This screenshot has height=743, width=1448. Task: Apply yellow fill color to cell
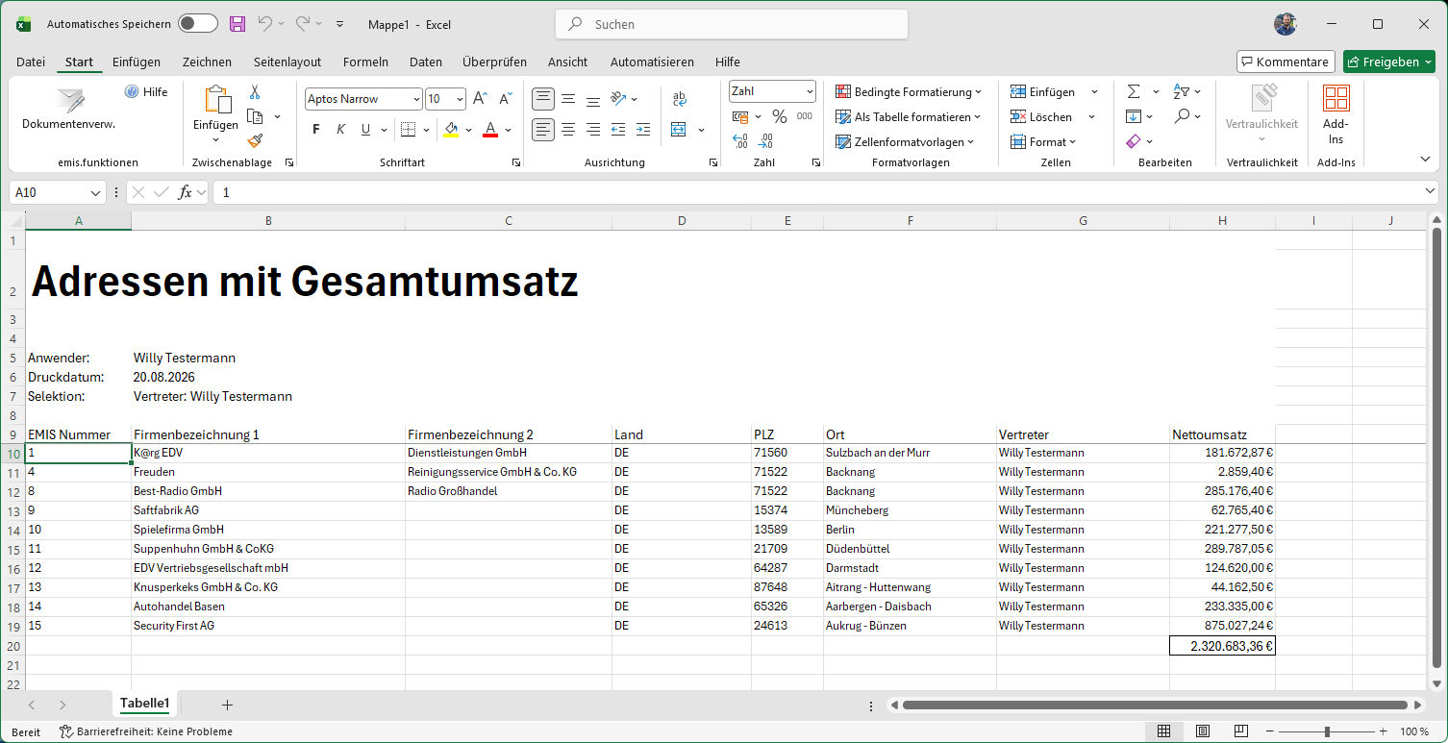(452, 130)
